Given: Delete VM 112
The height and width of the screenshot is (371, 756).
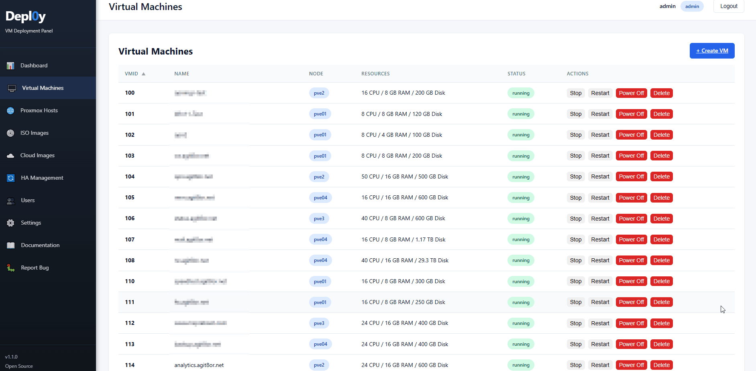Looking at the screenshot, I should pos(661,323).
